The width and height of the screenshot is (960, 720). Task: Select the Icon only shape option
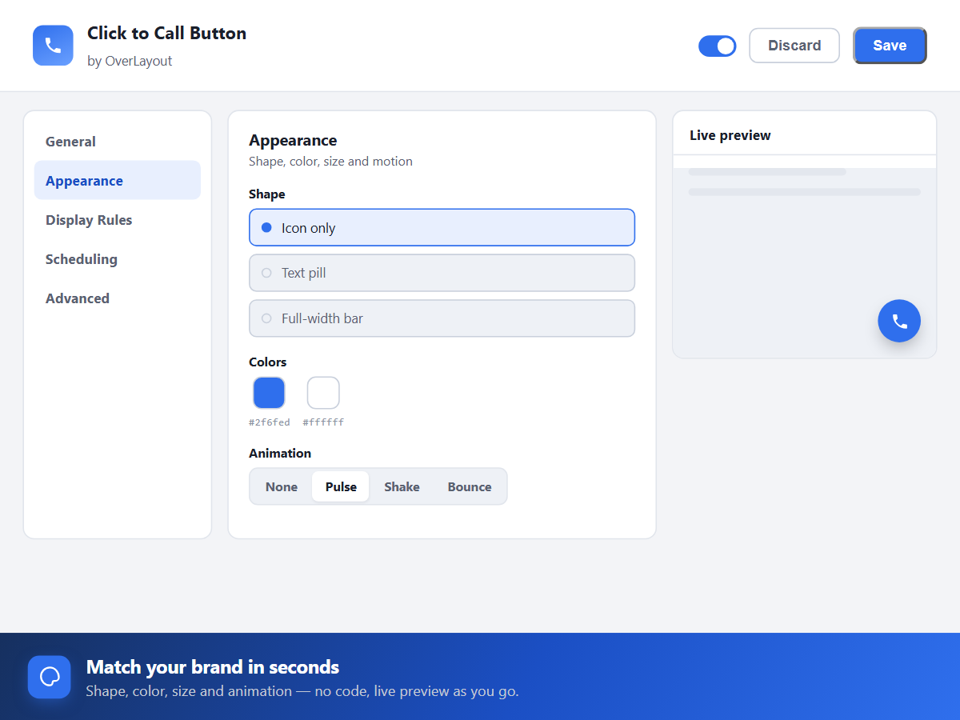pyautogui.click(x=442, y=227)
